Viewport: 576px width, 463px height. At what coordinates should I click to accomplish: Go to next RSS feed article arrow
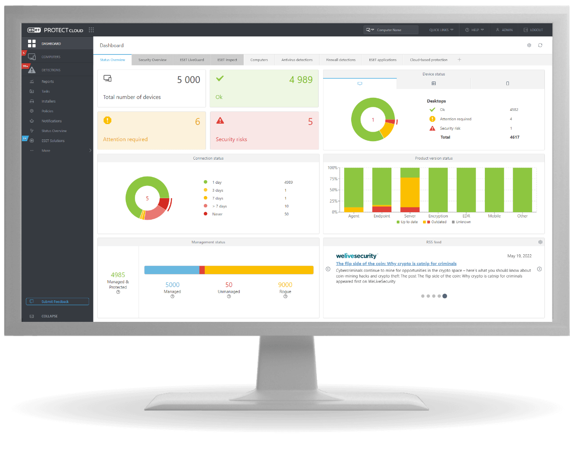click(540, 269)
